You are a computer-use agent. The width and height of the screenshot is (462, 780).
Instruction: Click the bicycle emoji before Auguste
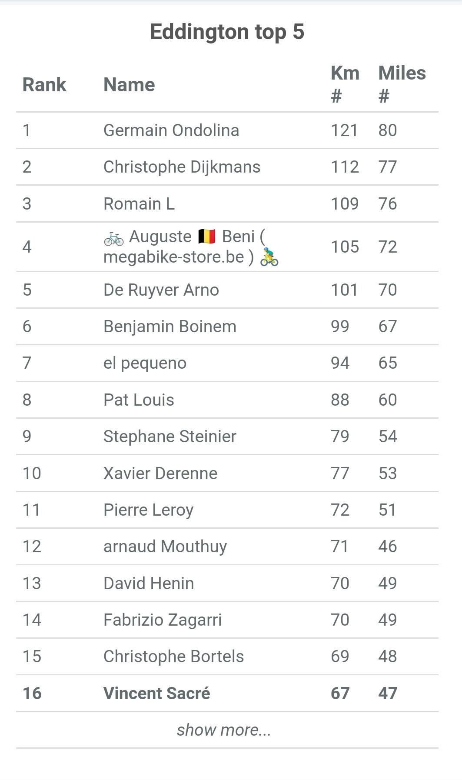tap(113, 237)
